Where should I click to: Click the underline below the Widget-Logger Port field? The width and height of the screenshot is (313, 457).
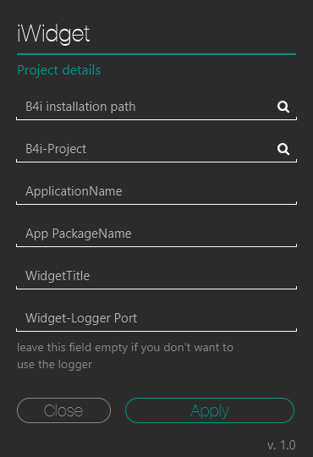(x=156, y=330)
